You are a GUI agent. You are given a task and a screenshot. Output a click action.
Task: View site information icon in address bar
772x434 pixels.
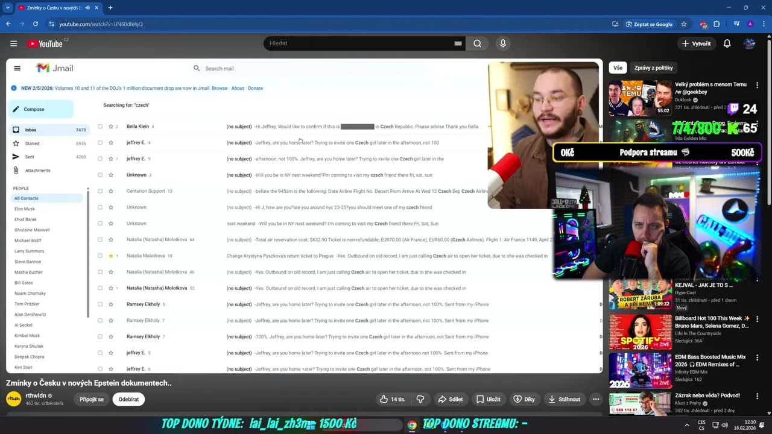(x=52, y=24)
